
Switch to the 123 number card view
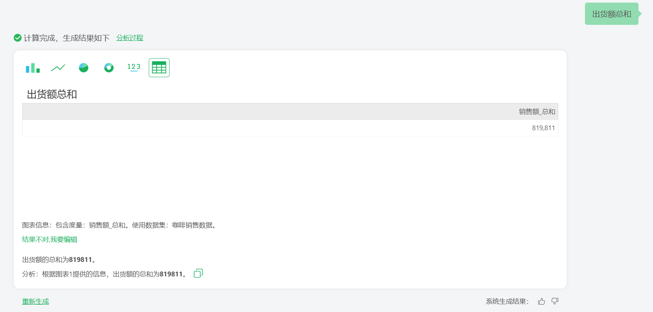coord(134,67)
